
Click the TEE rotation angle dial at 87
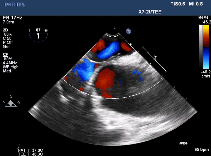[39, 36]
